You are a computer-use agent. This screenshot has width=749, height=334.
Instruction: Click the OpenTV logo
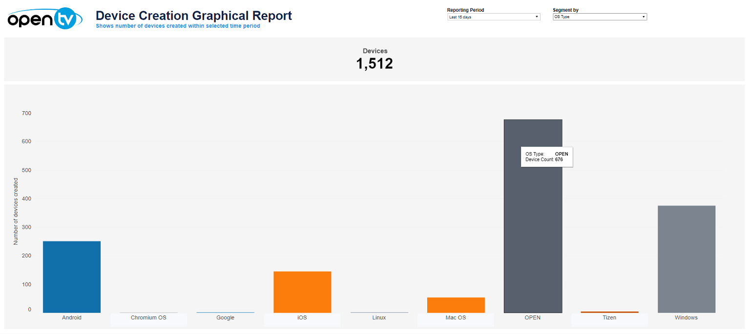click(x=42, y=19)
